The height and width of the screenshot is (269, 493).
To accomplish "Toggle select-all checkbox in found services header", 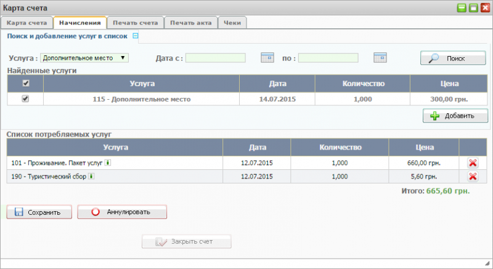I will [25, 83].
